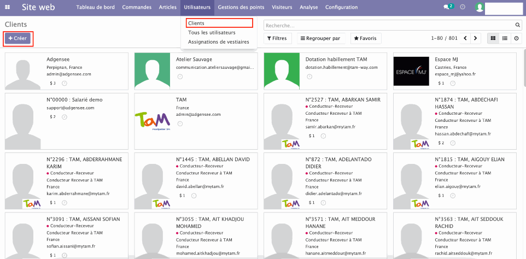The width and height of the screenshot is (526, 259).
Task: Click $ 2 sales counter on Salarié demo card
Action: [52, 117]
